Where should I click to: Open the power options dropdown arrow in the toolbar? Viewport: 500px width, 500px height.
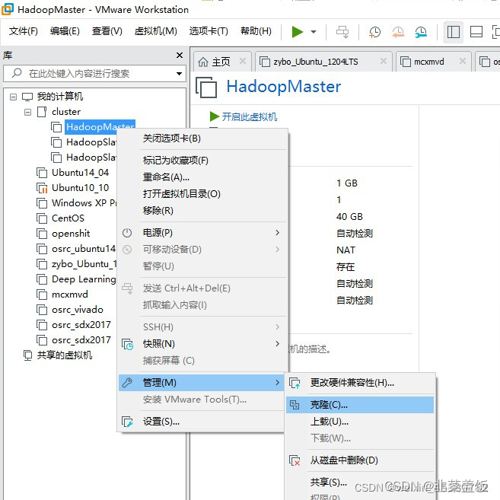tap(314, 31)
